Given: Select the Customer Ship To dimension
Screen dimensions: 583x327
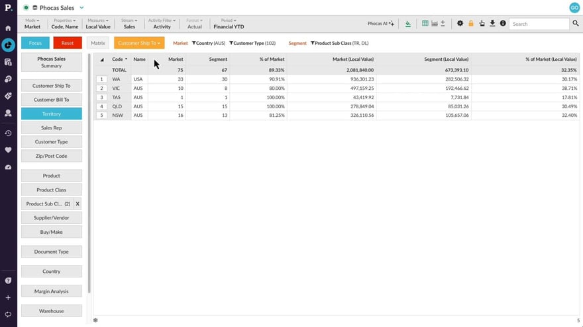Looking at the screenshot, I should click(x=51, y=86).
